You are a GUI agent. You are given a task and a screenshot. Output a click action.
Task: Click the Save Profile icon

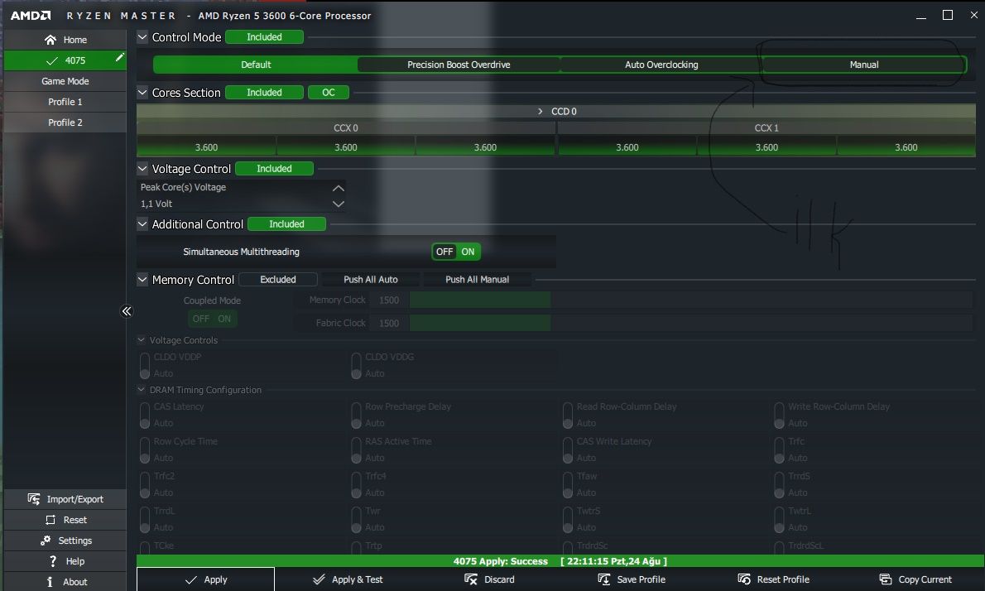[x=603, y=579]
